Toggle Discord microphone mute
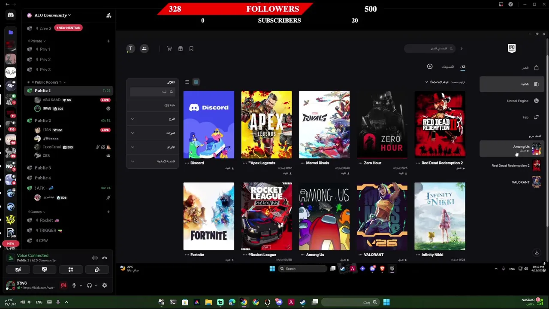This screenshot has height=309, width=549. coord(74,285)
